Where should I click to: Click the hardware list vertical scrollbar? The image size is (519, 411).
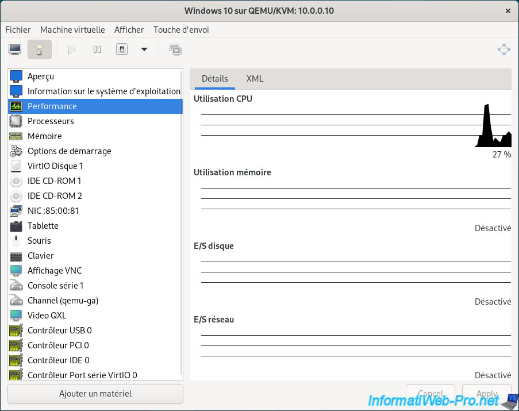coord(182,224)
